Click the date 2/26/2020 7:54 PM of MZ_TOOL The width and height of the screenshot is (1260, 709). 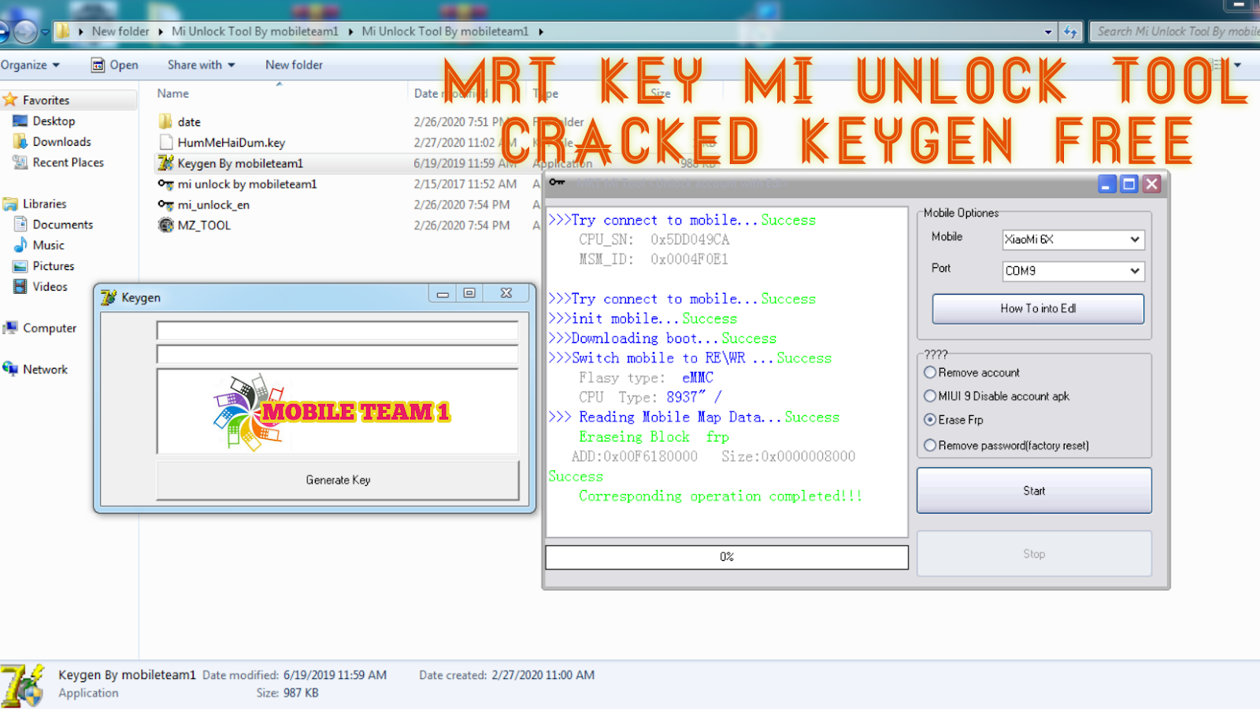point(461,225)
